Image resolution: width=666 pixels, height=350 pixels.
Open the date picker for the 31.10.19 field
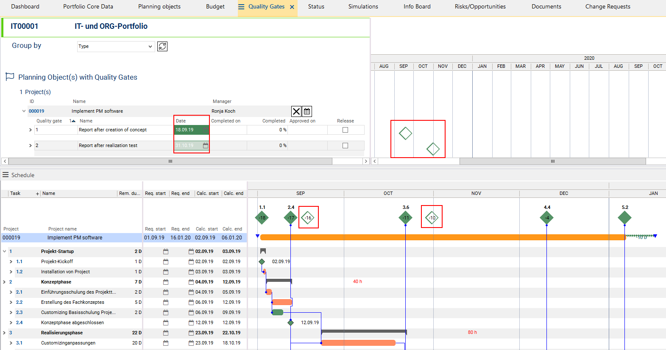[x=206, y=145]
